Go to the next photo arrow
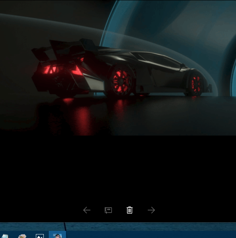 (151, 210)
